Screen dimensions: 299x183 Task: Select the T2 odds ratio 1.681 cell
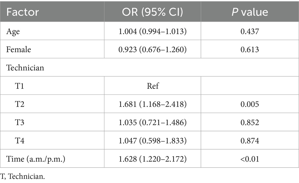coord(152,104)
